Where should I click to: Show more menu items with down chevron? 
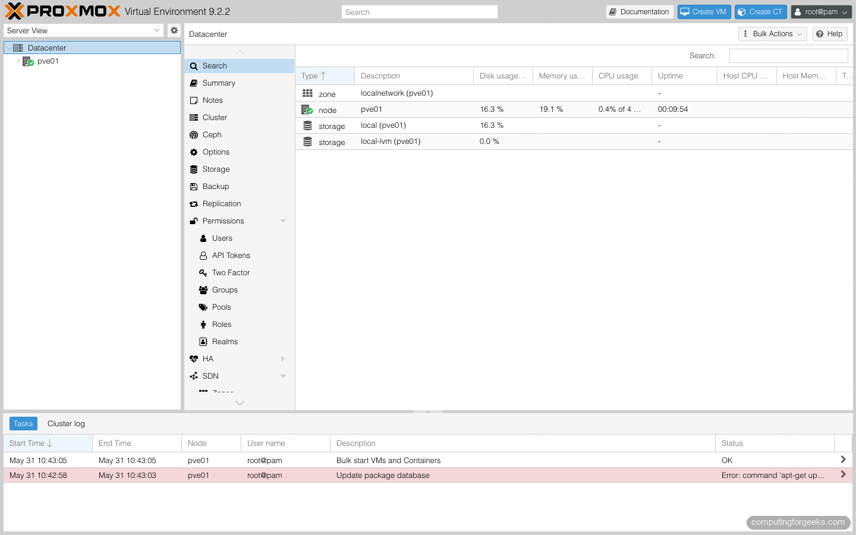coord(240,403)
